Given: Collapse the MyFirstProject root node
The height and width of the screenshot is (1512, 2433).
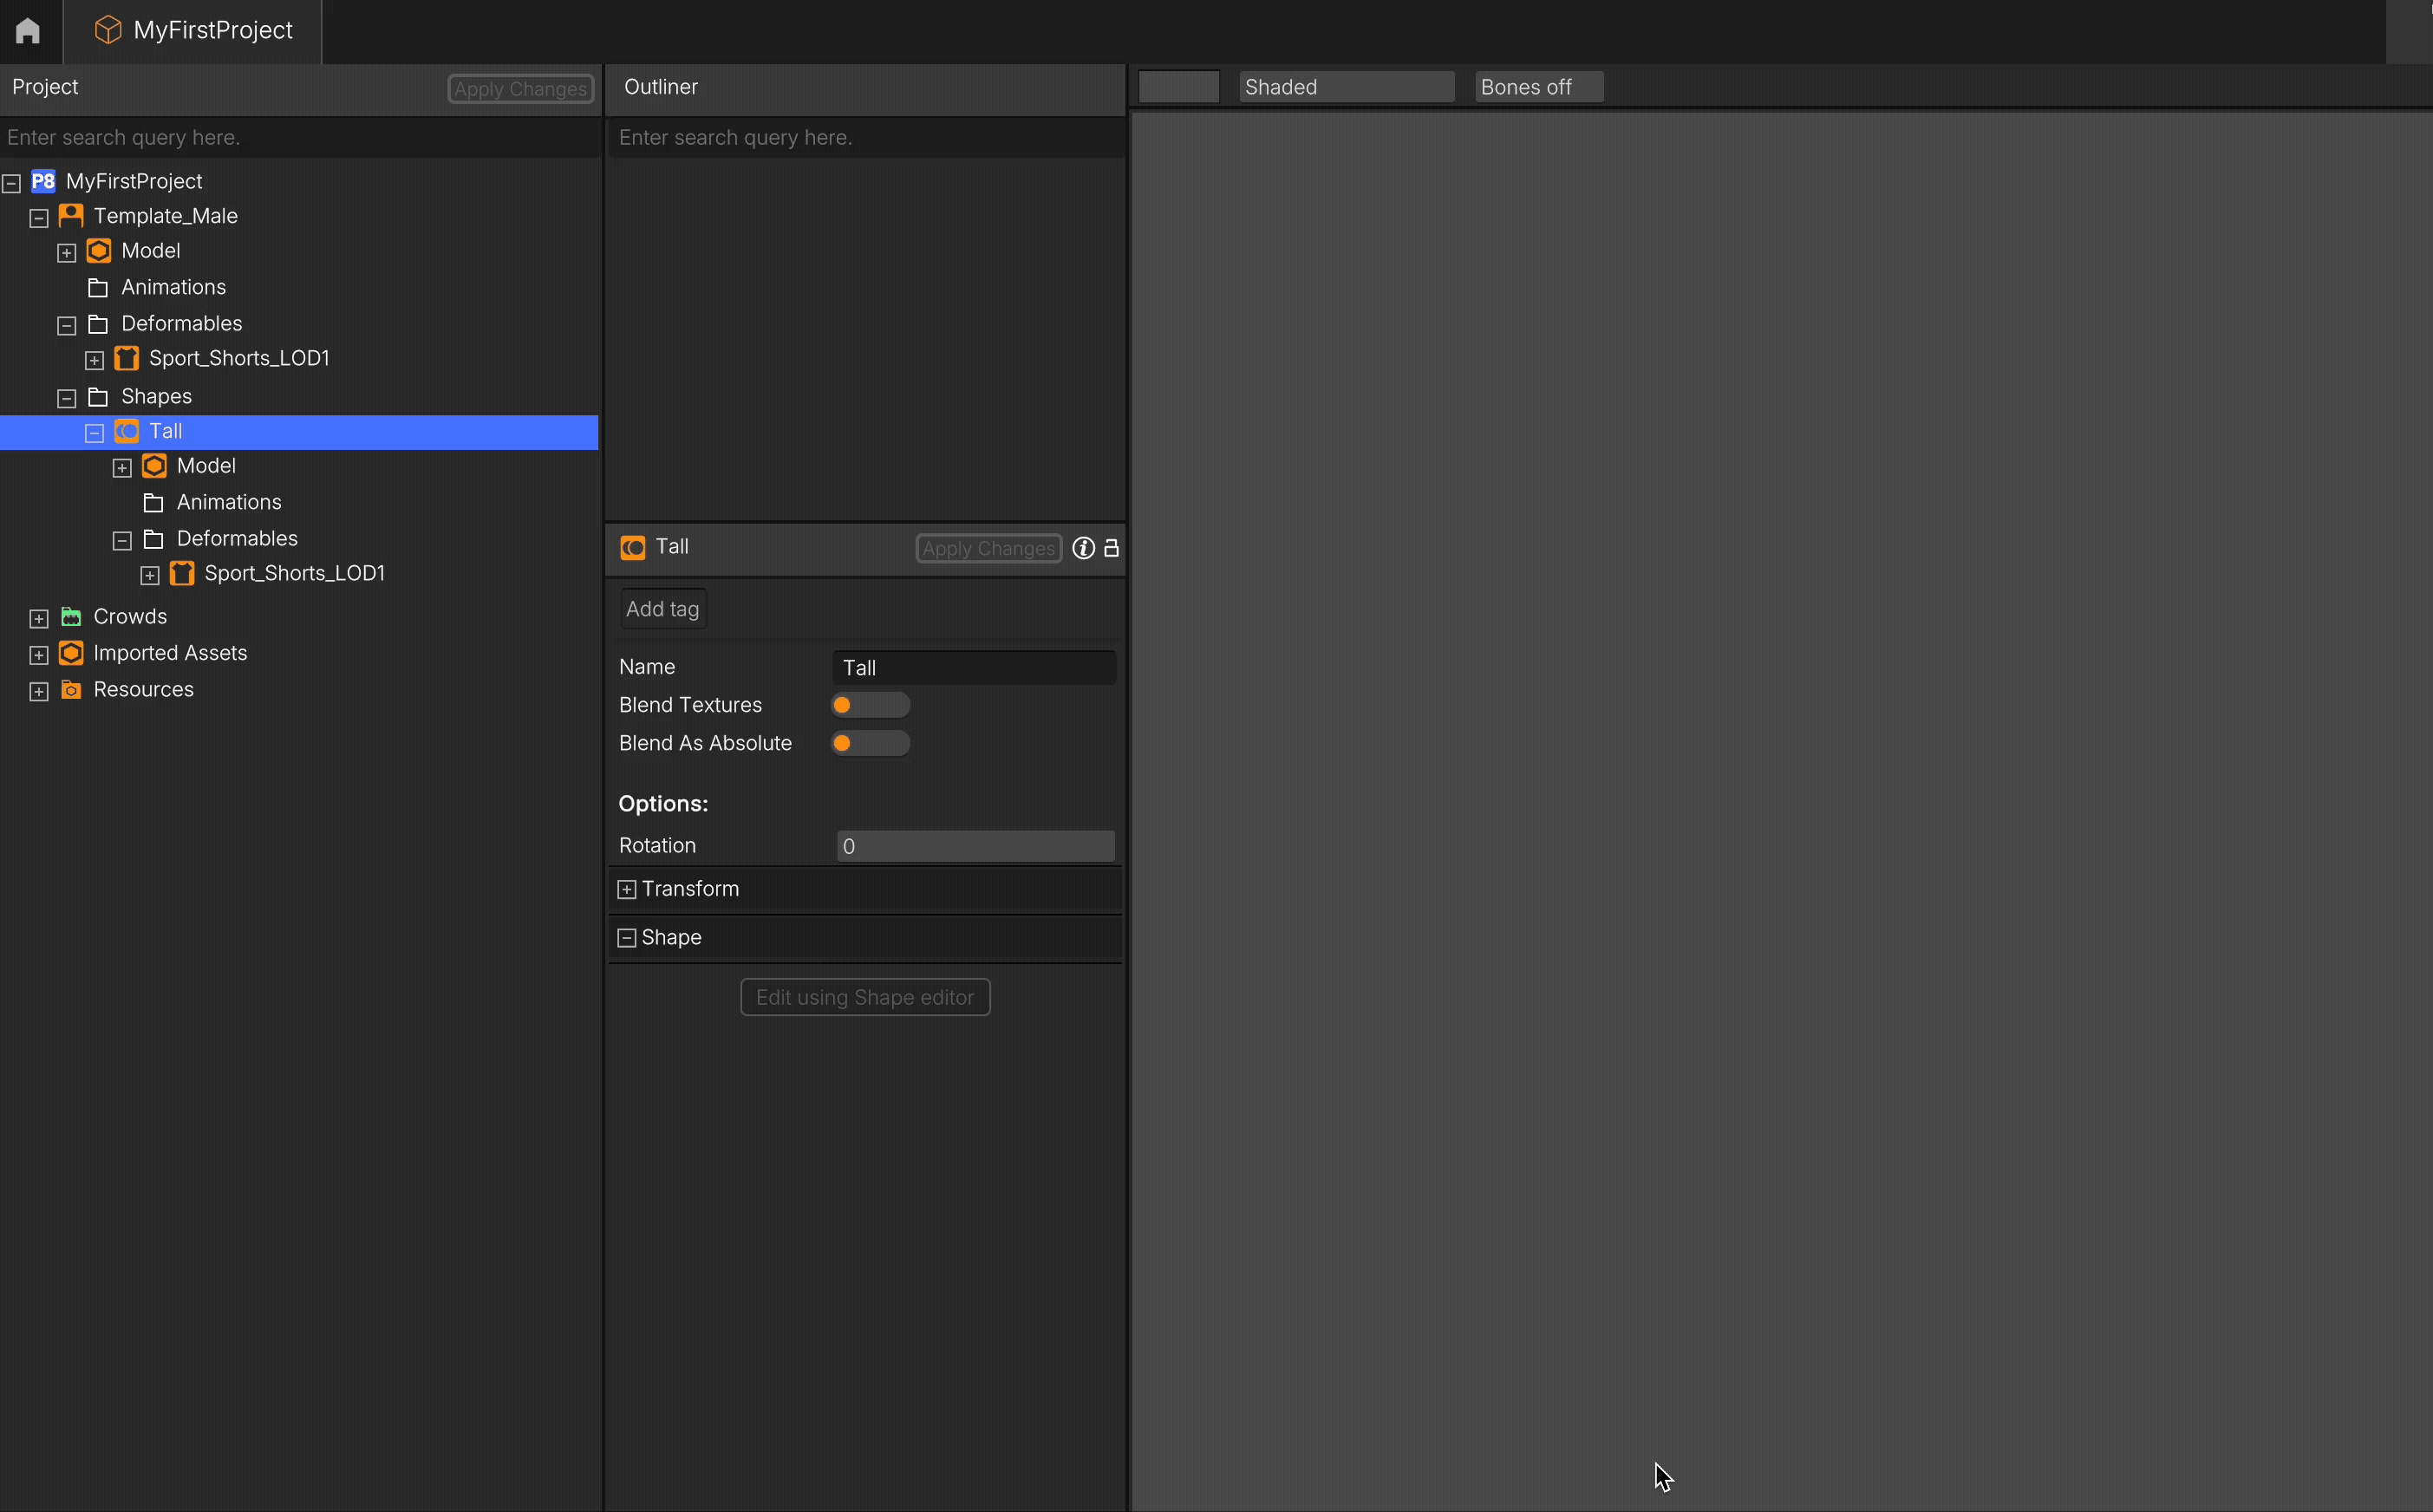Looking at the screenshot, I should (x=12, y=183).
